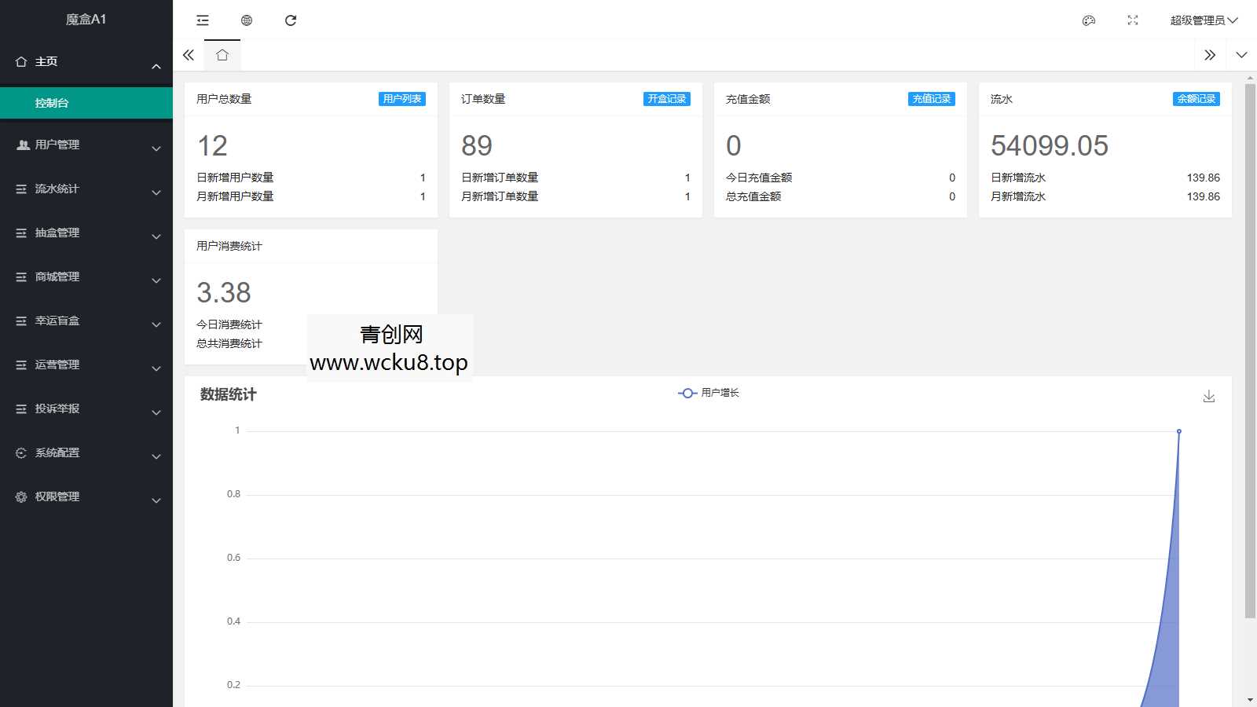Open the tab actions dropdown arrow
The width and height of the screenshot is (1257, 707).
point(1241,55)
